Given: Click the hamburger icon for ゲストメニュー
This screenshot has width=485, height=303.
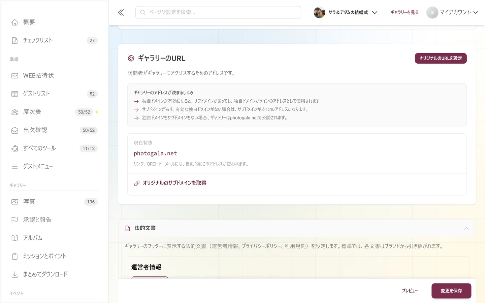Looking at the screenshot, I should coord(15,167).
